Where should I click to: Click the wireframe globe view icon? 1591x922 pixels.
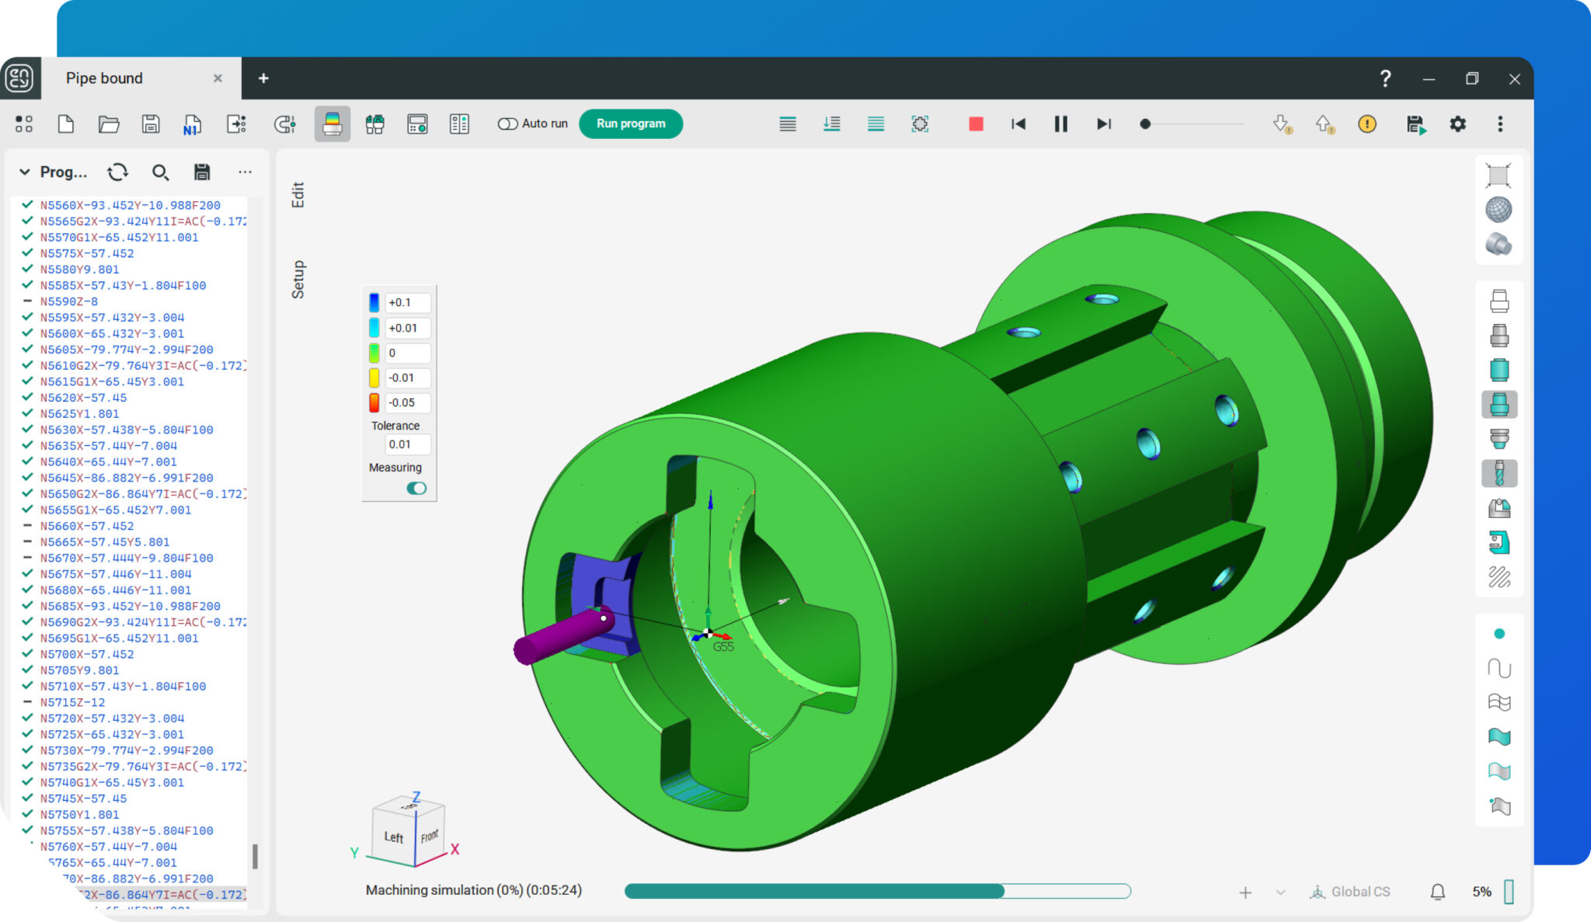[x=1499, y=210]
